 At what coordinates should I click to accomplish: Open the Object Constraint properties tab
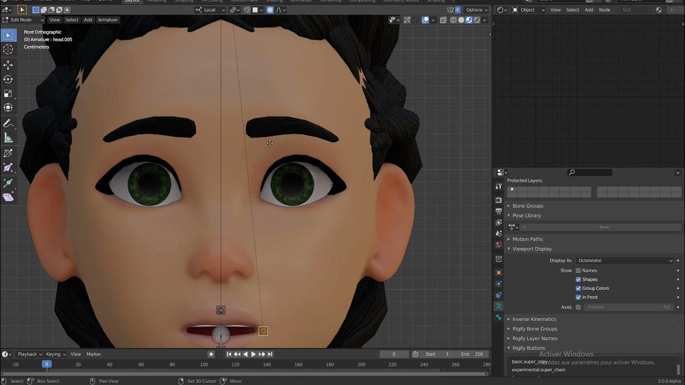click(x=499, y=295)
